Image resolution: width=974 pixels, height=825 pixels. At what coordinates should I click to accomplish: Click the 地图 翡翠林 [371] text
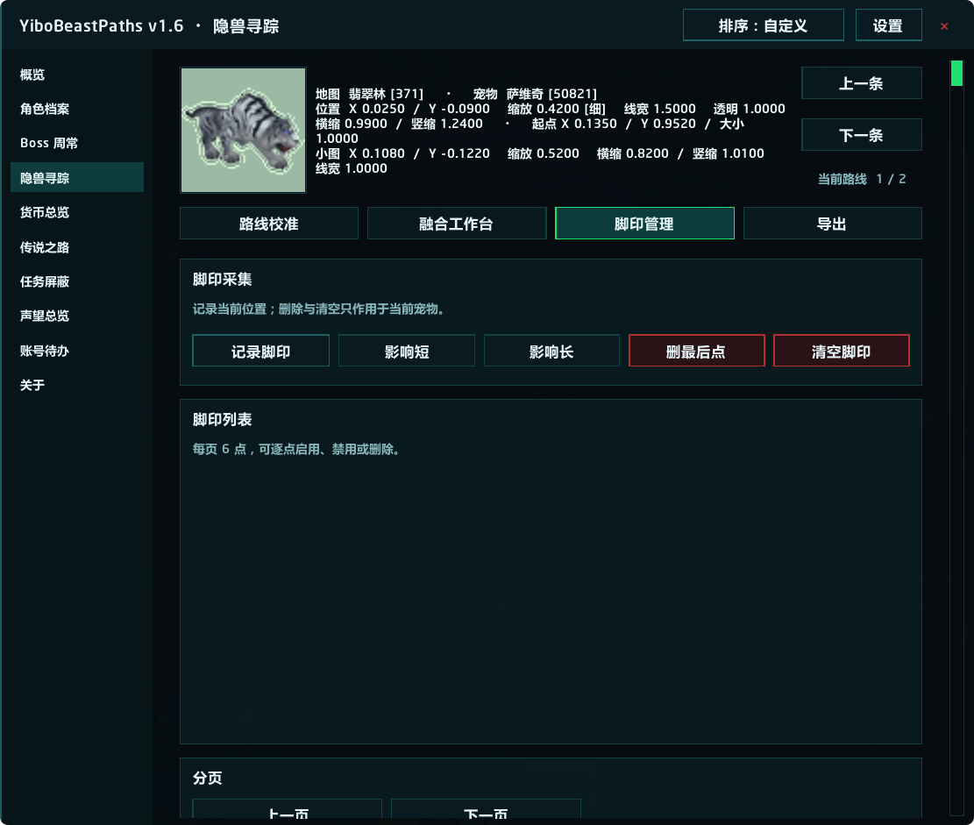point(369,94)
